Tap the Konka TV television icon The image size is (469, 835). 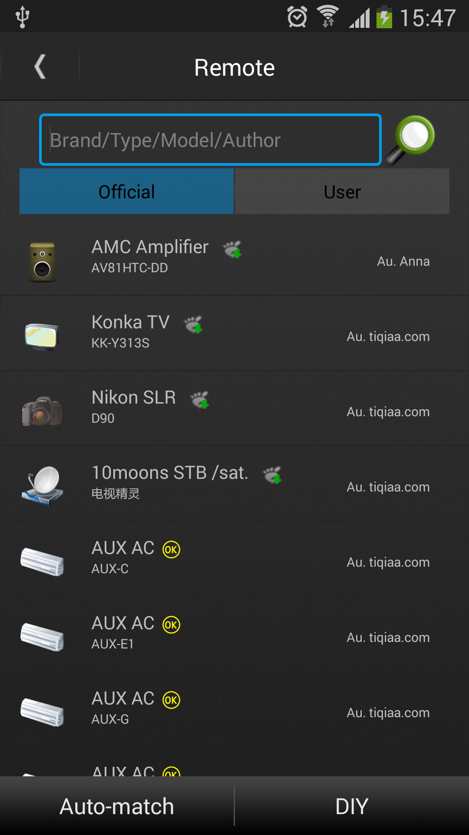[x=42, y=337]
